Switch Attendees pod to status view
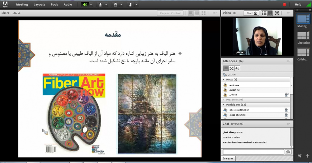The image size is (312, 163). (x=237, y=68)
